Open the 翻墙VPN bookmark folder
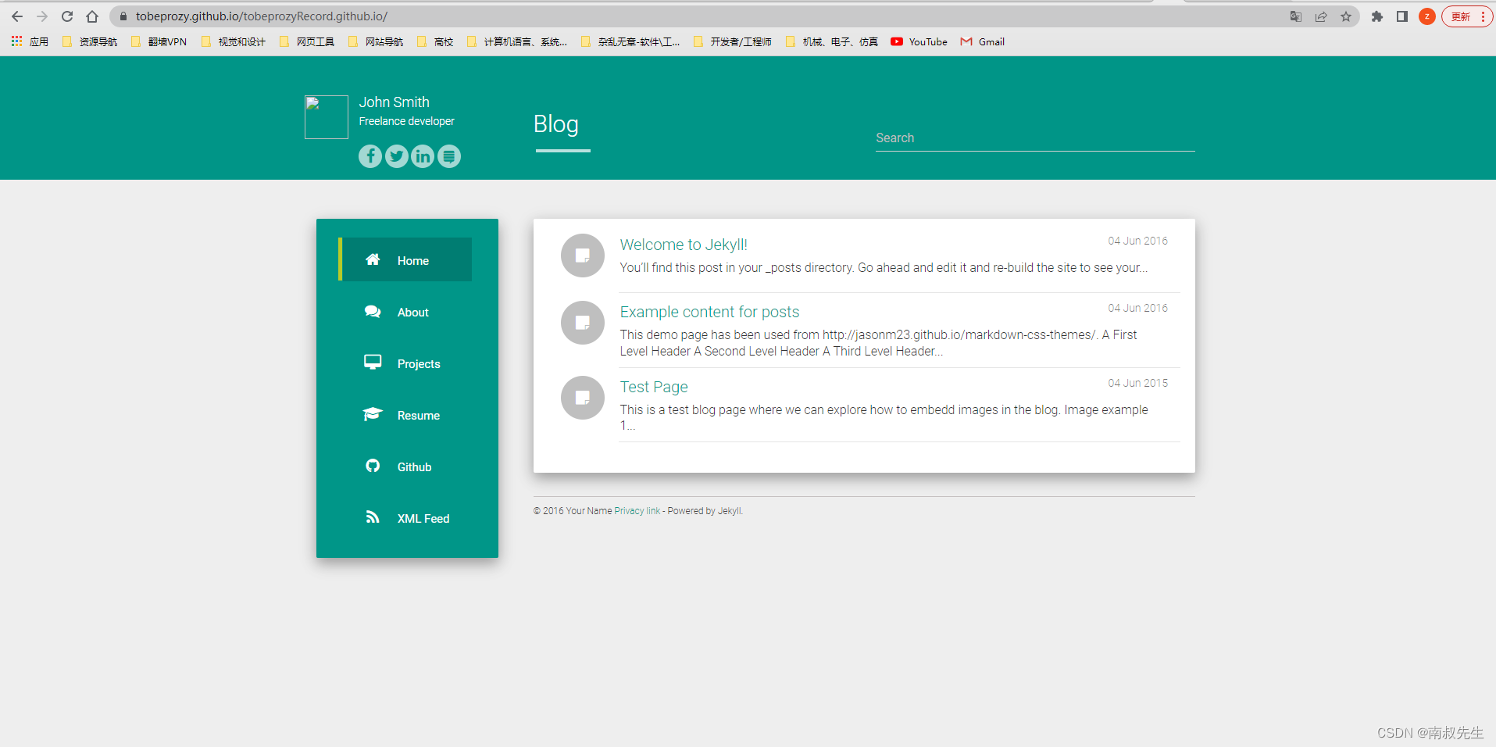The width and height of the screenshot is (1496, 747). [159, 42]
